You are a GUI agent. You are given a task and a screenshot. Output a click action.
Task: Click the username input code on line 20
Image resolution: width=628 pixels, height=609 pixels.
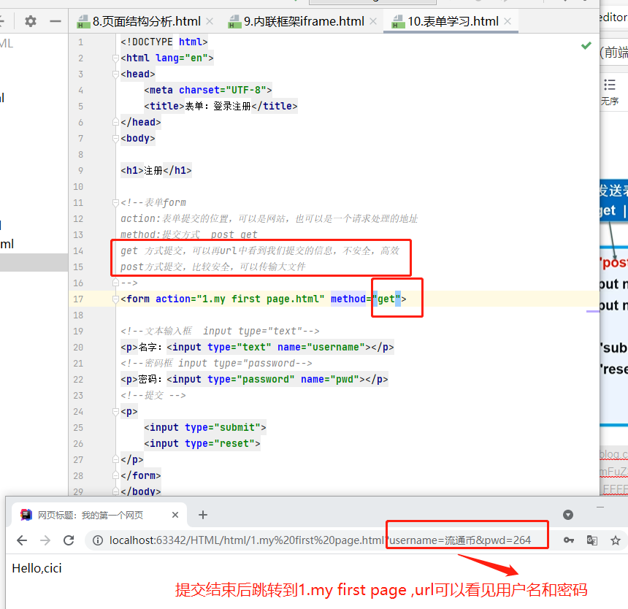(x=269, y=347)
